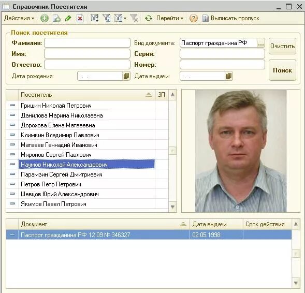
Task: Select the Паспорт гражданина РФ 12 09 document row
Action: tap(149, 235)
